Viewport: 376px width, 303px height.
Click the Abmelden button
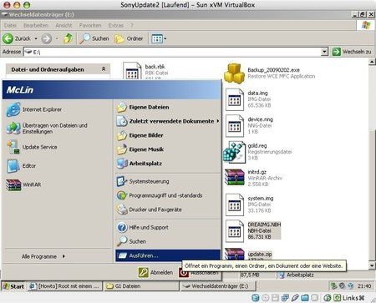click(x=155, y=272)
